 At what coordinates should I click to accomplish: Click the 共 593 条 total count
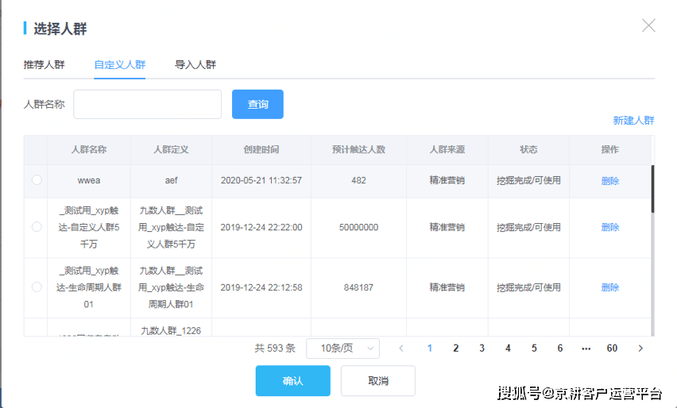[x=275, y=348]
